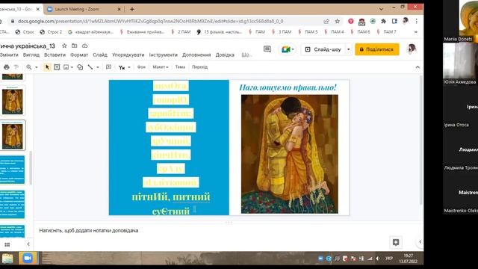Select the Shape tool

pyautogui.click(x=80, y=67)
